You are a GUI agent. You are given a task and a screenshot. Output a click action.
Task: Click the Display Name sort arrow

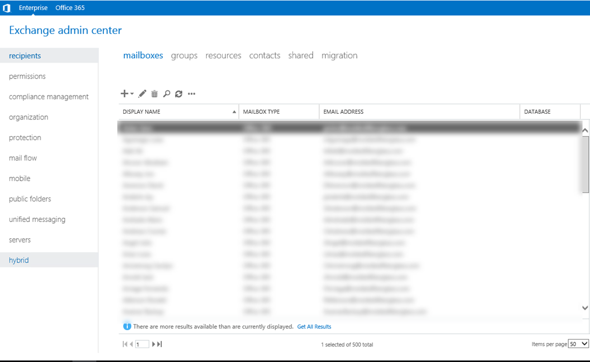click(234, 112)
